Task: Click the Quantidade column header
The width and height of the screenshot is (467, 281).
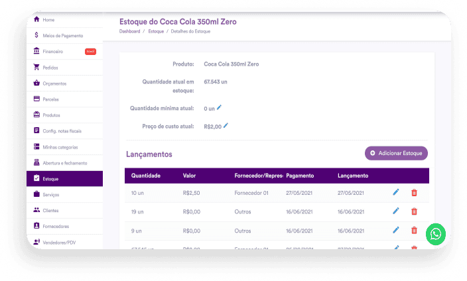Action: pos(146,176)
